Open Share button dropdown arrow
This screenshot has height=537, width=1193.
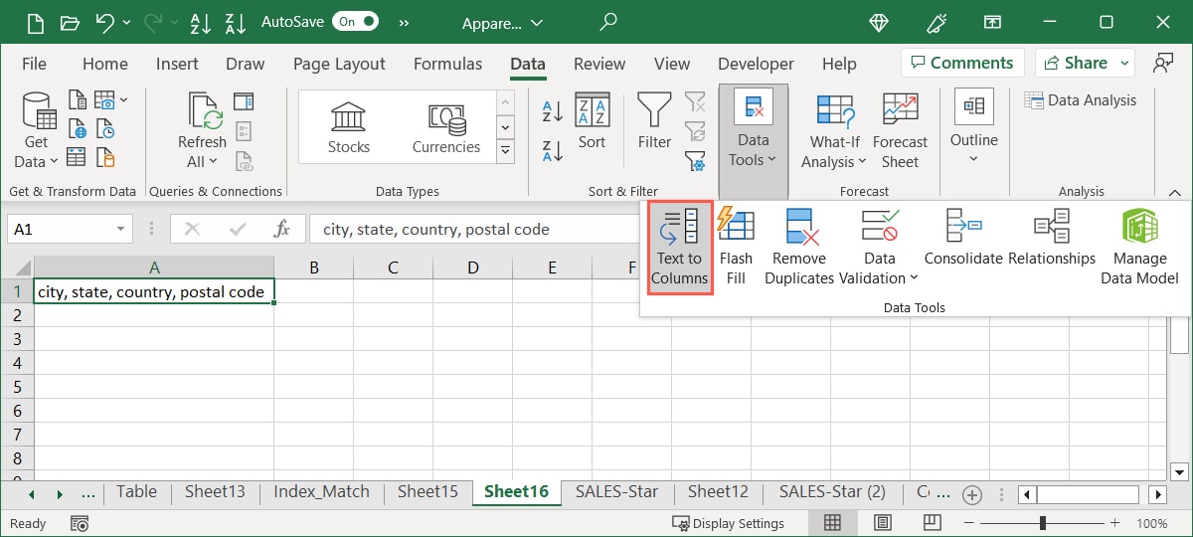coord(1124,63)
